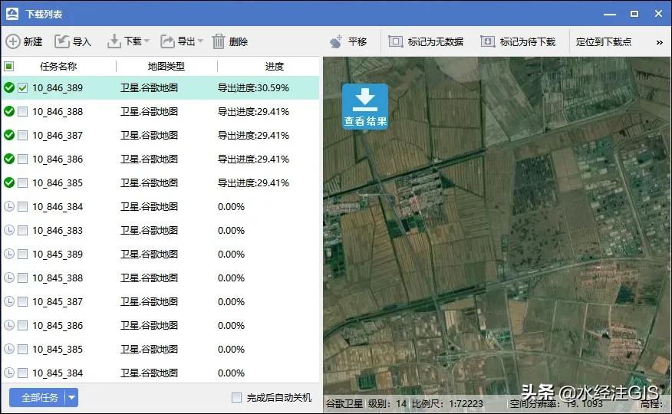Viewport: 672px width, 414px height.
Task: Check the checkbox for task 10_846_386
Action: [23, 159]
